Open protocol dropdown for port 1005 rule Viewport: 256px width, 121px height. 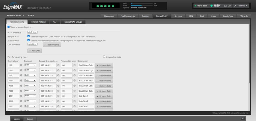(30, 85)
